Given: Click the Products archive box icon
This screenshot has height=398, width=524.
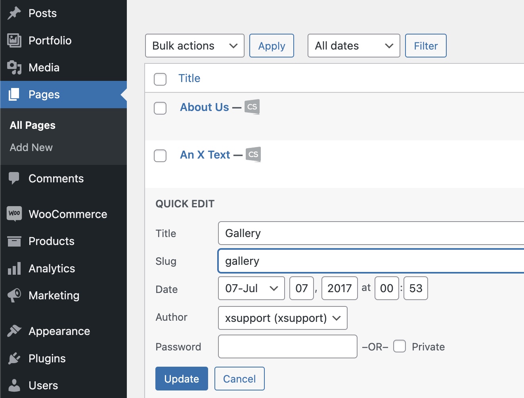Looking at the screenshot, I should [x=14, y=241].
